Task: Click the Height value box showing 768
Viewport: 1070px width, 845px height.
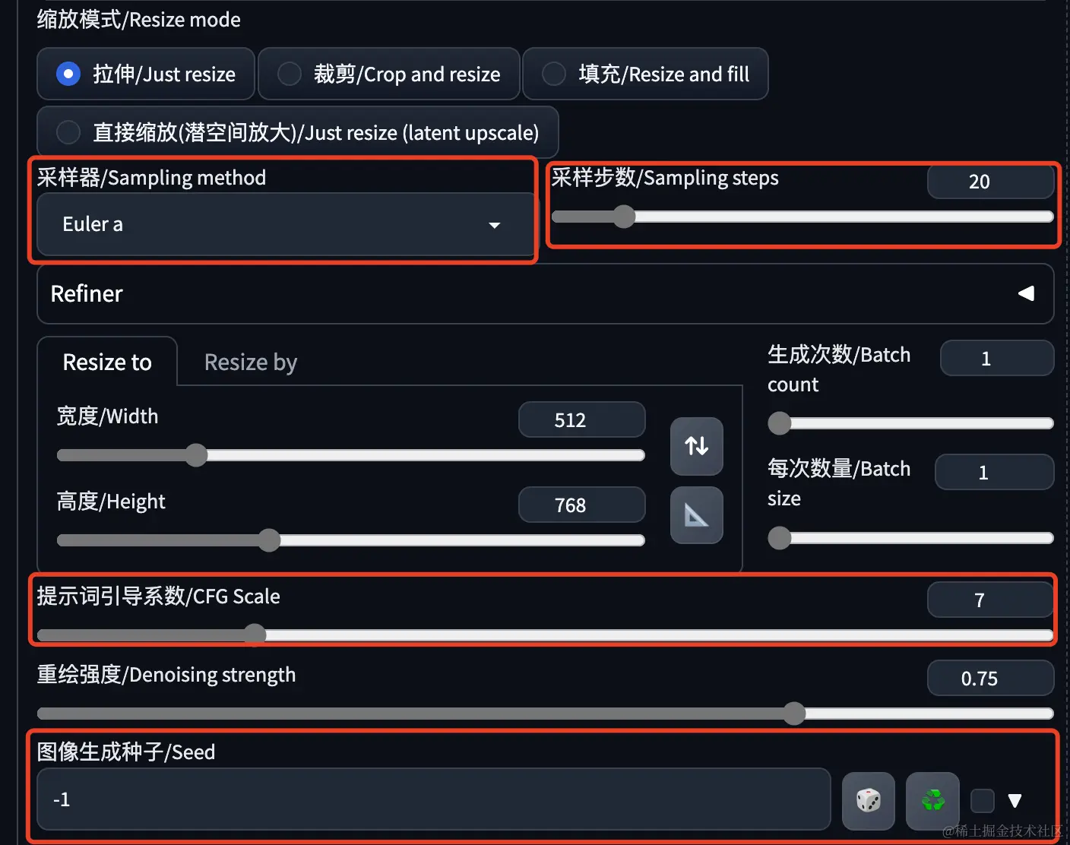Action: (582, 505)
